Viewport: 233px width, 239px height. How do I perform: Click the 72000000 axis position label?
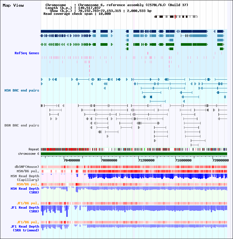pyautogui.click(x=220, y=160)
